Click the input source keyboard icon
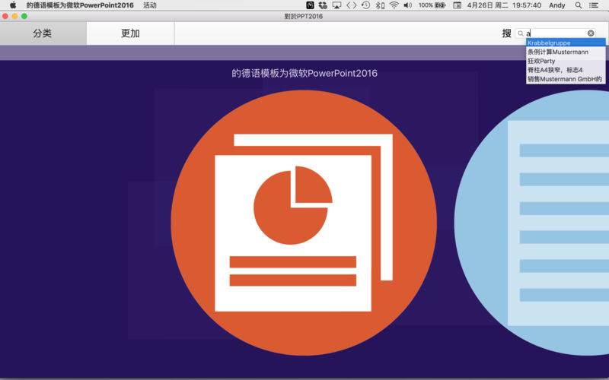 tap(458, 5)
